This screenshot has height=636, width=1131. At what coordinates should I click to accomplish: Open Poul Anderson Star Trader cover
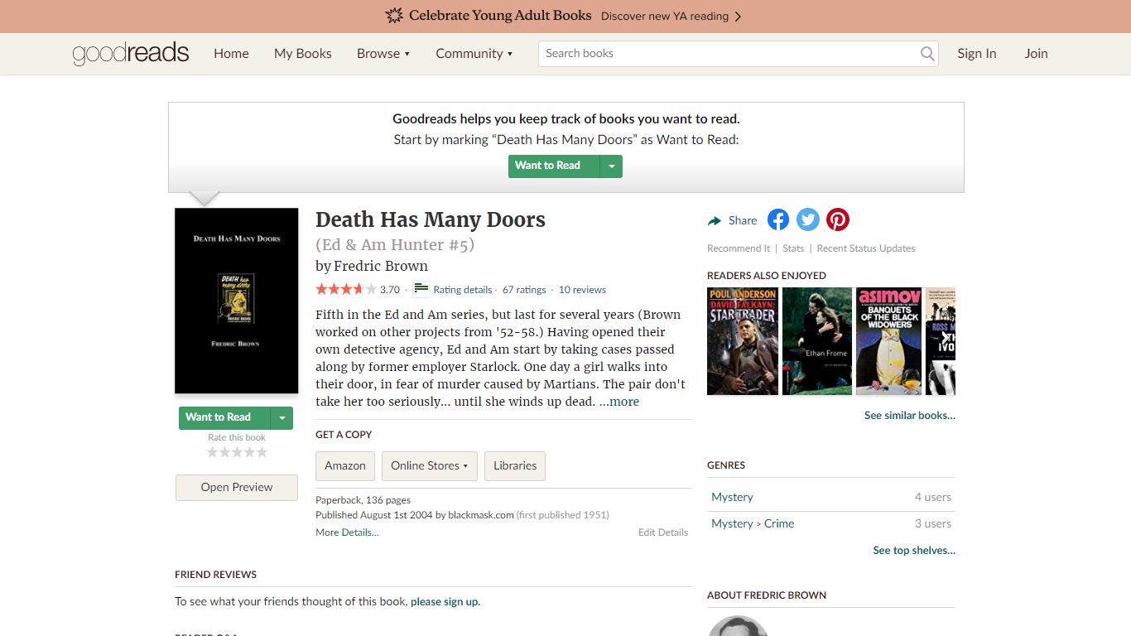point(743,341)
